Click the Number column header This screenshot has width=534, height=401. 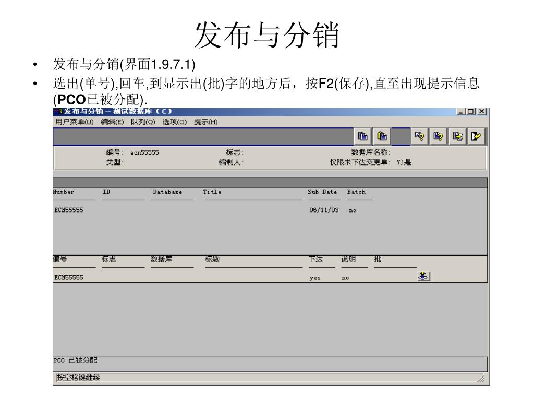pos(63,192)
